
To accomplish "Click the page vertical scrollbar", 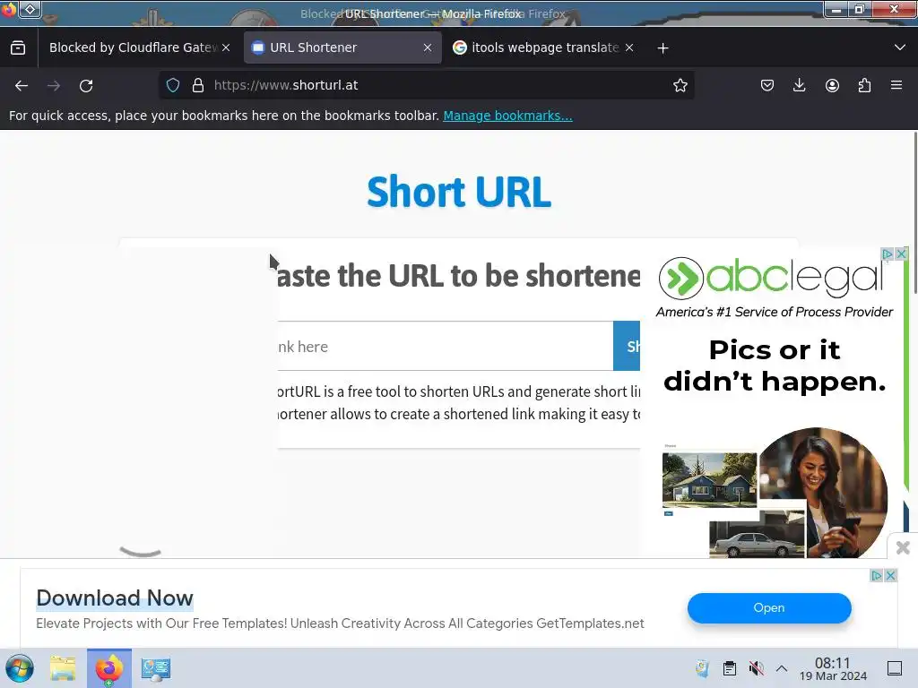I will click(914, 213).
